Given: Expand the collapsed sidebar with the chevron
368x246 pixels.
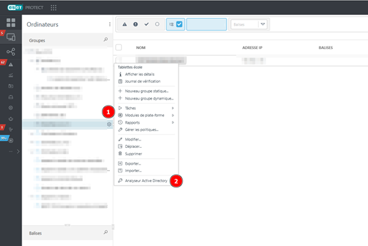Looking at the screenshot, I should pos(18,151).
